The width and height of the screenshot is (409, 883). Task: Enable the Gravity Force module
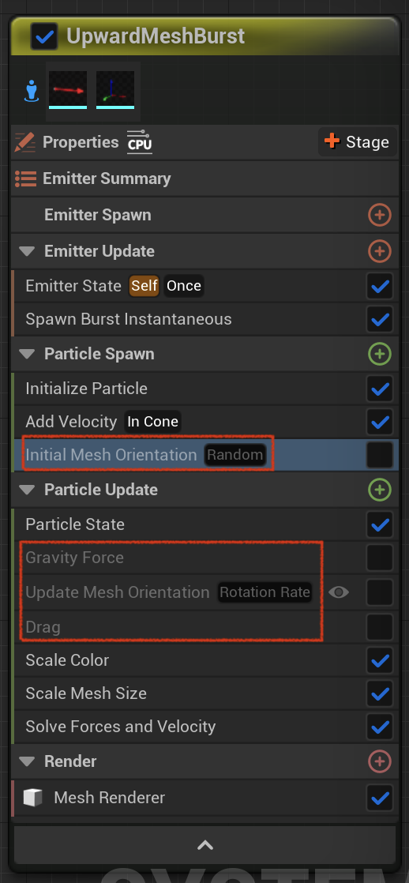379,558
